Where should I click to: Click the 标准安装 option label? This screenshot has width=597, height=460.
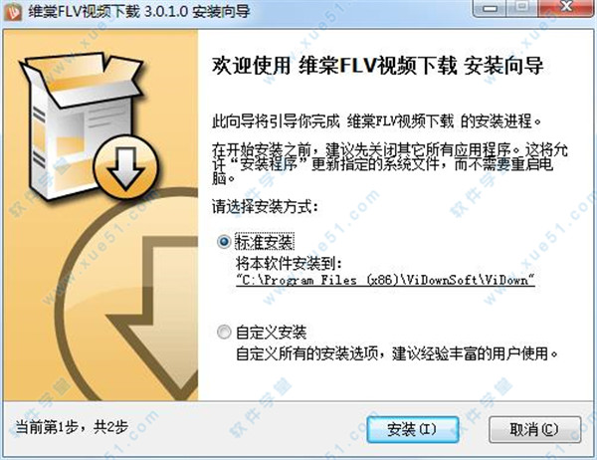265,242
